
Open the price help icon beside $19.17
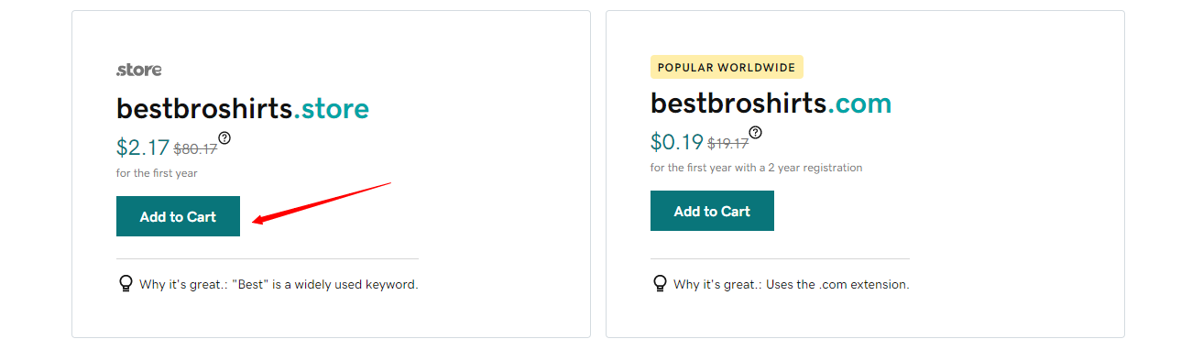click(x=755, y=132)
